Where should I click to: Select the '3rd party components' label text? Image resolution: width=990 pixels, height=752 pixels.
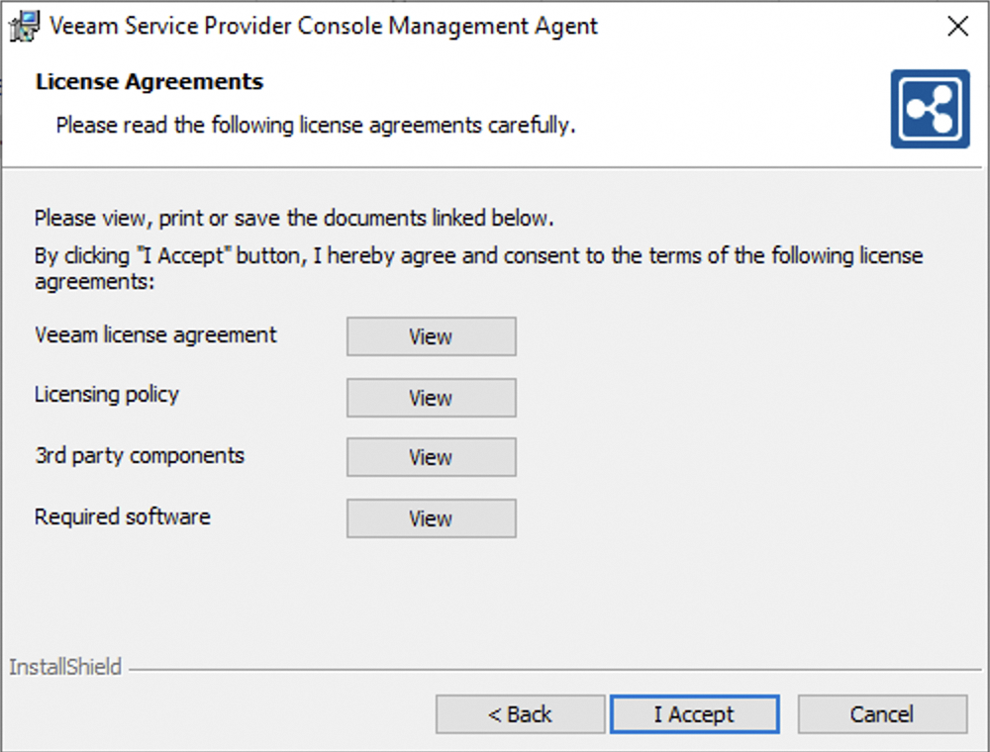(x=139, y=456)
